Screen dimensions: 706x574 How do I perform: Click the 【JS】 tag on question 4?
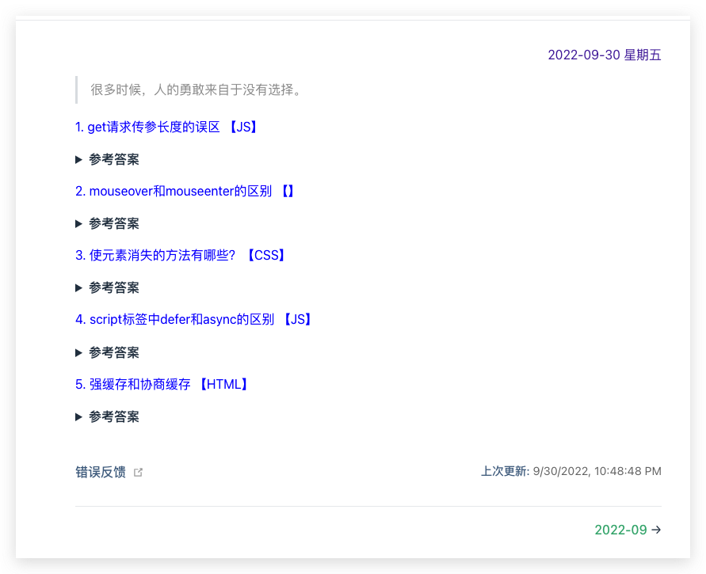[x=298, y=320]
